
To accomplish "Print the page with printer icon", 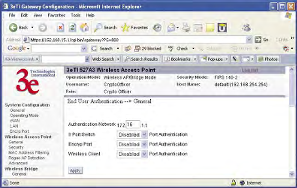I will 186,28.
